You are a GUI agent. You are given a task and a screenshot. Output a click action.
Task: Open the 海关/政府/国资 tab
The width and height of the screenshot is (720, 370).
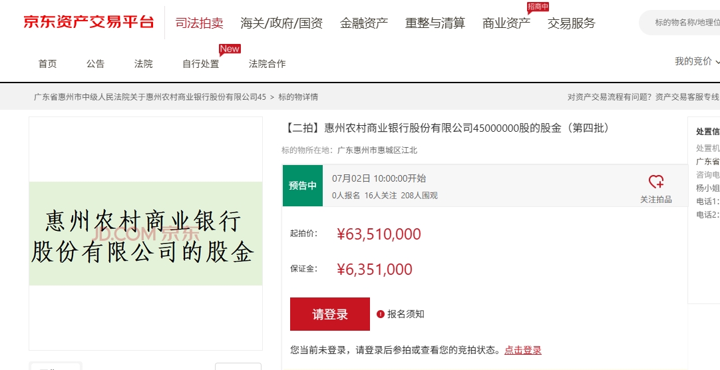281,23
